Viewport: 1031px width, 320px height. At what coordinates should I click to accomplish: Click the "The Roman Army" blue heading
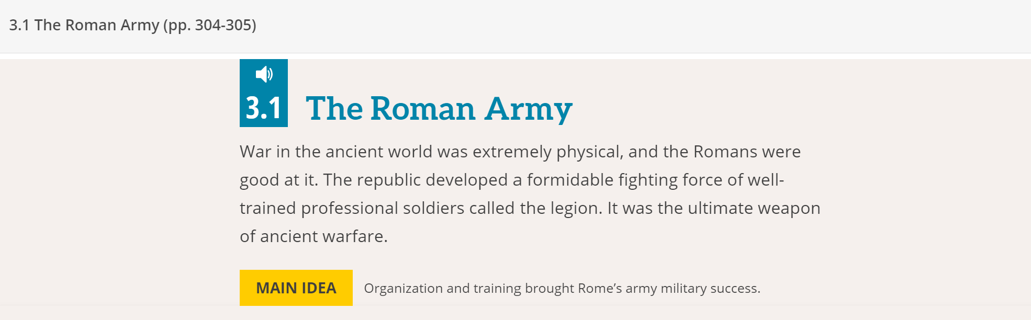click(x=439, y=109)
